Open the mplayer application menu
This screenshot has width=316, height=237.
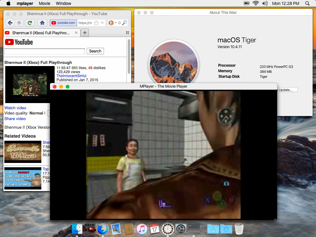pos(25,3)
